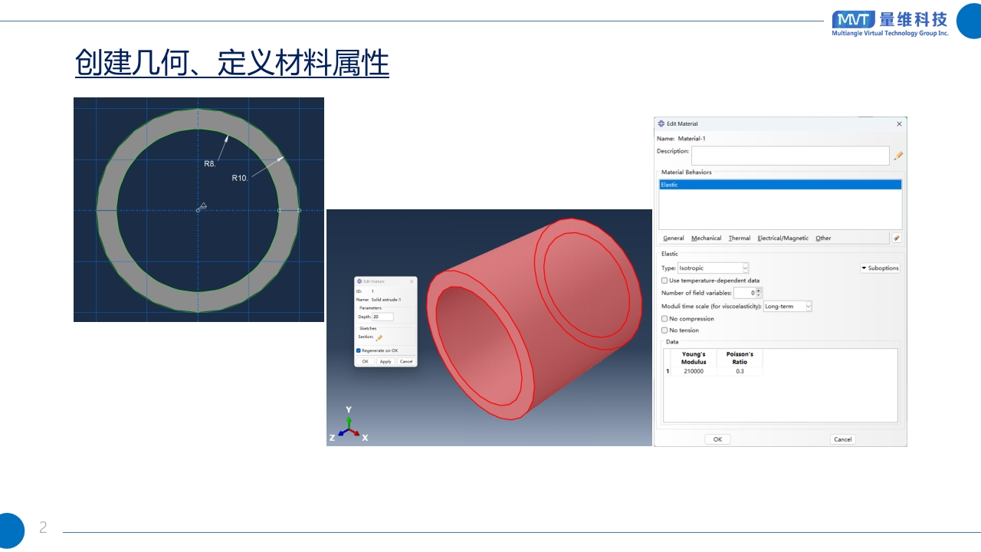Viewport: 981px width, 552px height.
Task: Open the Type Isotropic dropdown
Action: coord(713,268)
